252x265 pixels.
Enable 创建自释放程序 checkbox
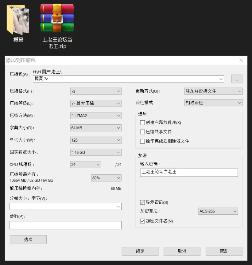[x=142, y=122]
